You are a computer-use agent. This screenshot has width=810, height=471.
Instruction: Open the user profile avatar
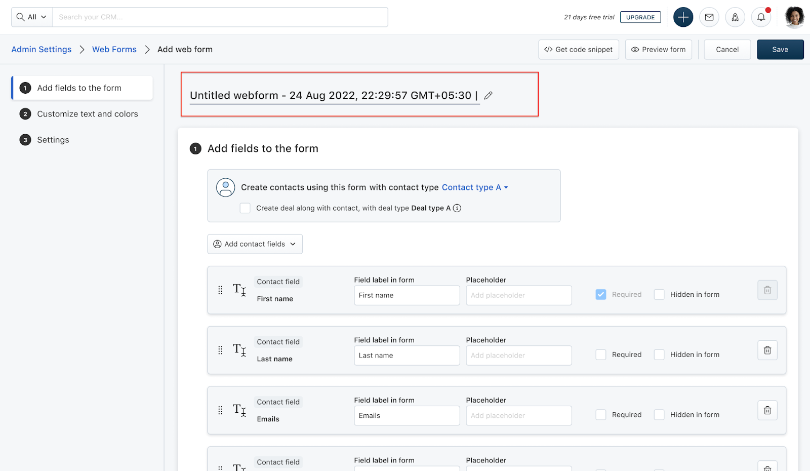[x=794, y=17]
